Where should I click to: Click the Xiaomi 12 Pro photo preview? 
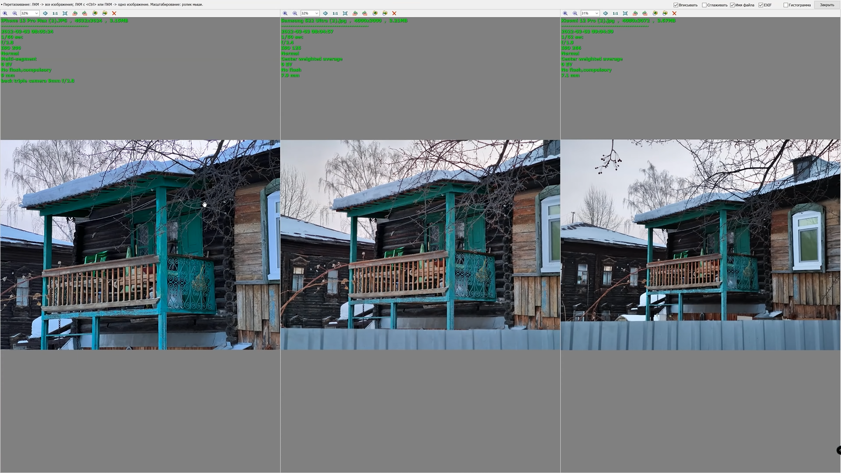pyautogui.click(x=700, y=244)
